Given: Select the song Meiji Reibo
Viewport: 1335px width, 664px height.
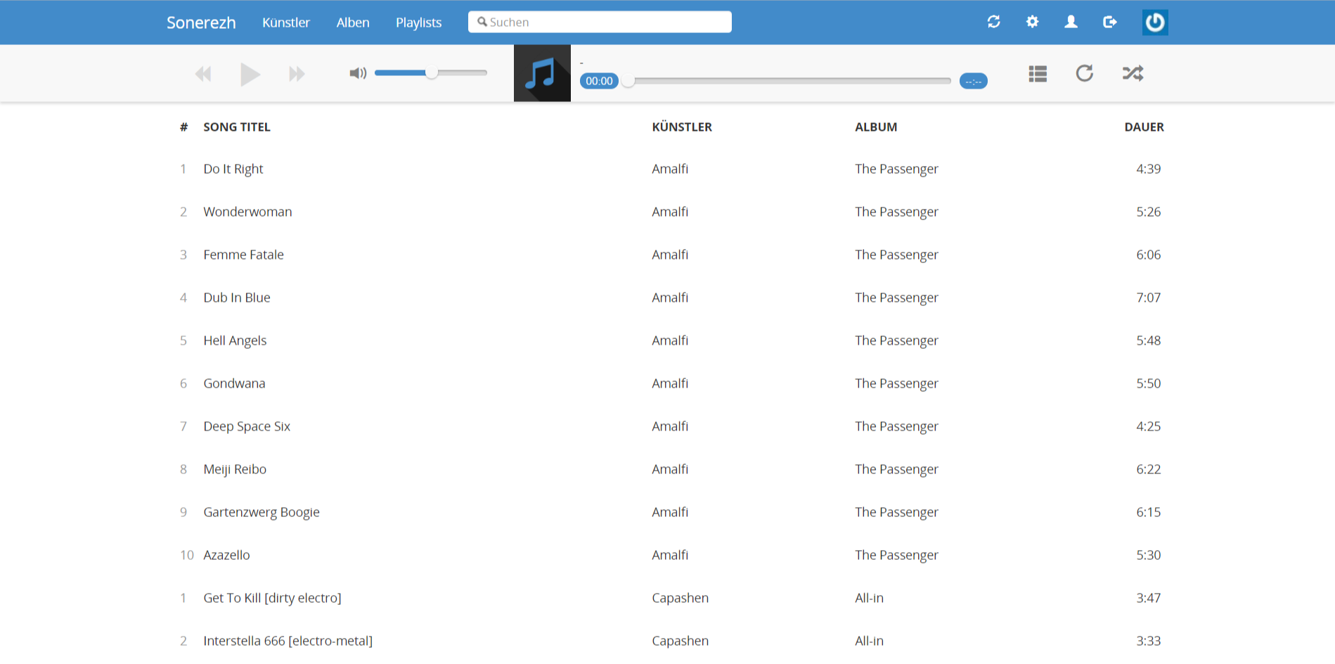Looking at the screenshot, I should (235, 469).
